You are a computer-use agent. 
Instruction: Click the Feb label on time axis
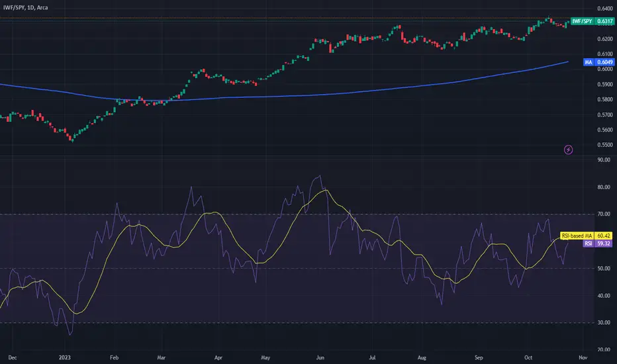(x=114, y=357)
